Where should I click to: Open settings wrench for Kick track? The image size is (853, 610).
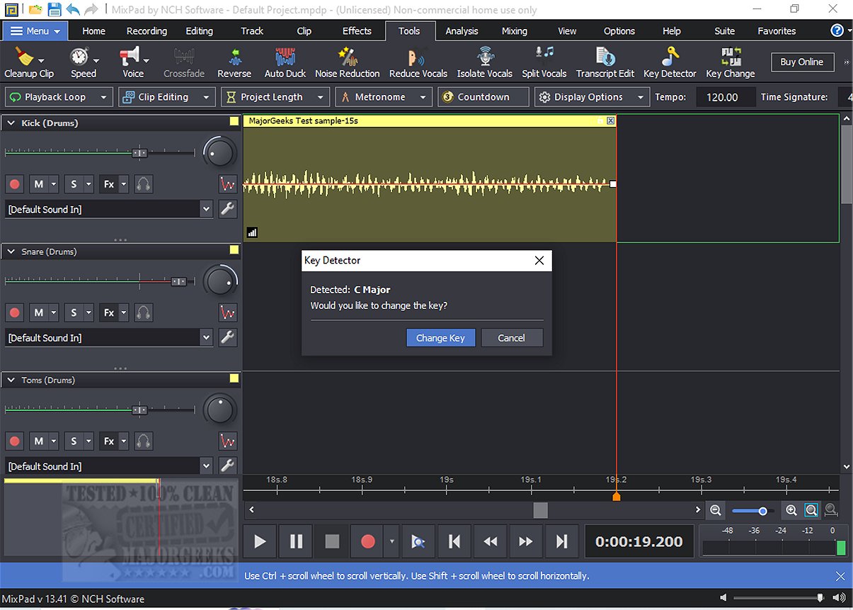pyautogui.click(x=227, y=209)
